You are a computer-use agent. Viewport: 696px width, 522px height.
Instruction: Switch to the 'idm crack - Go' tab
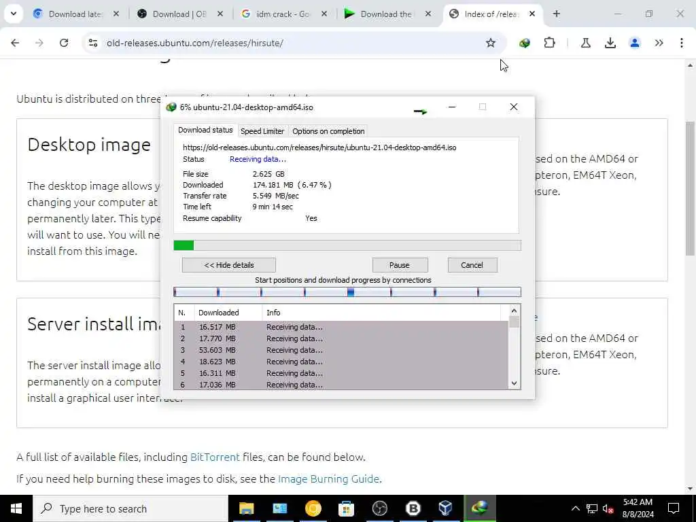[x=283, y=14]
